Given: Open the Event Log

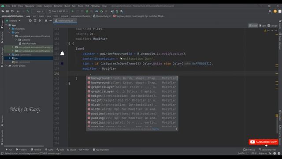Looking at the screenshot, I should (x=249, y=150).
